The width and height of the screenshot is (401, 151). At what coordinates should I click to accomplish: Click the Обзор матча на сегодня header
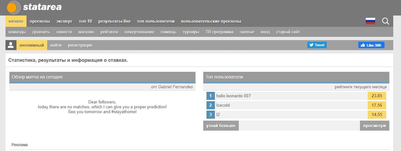(x=102, y=77)
